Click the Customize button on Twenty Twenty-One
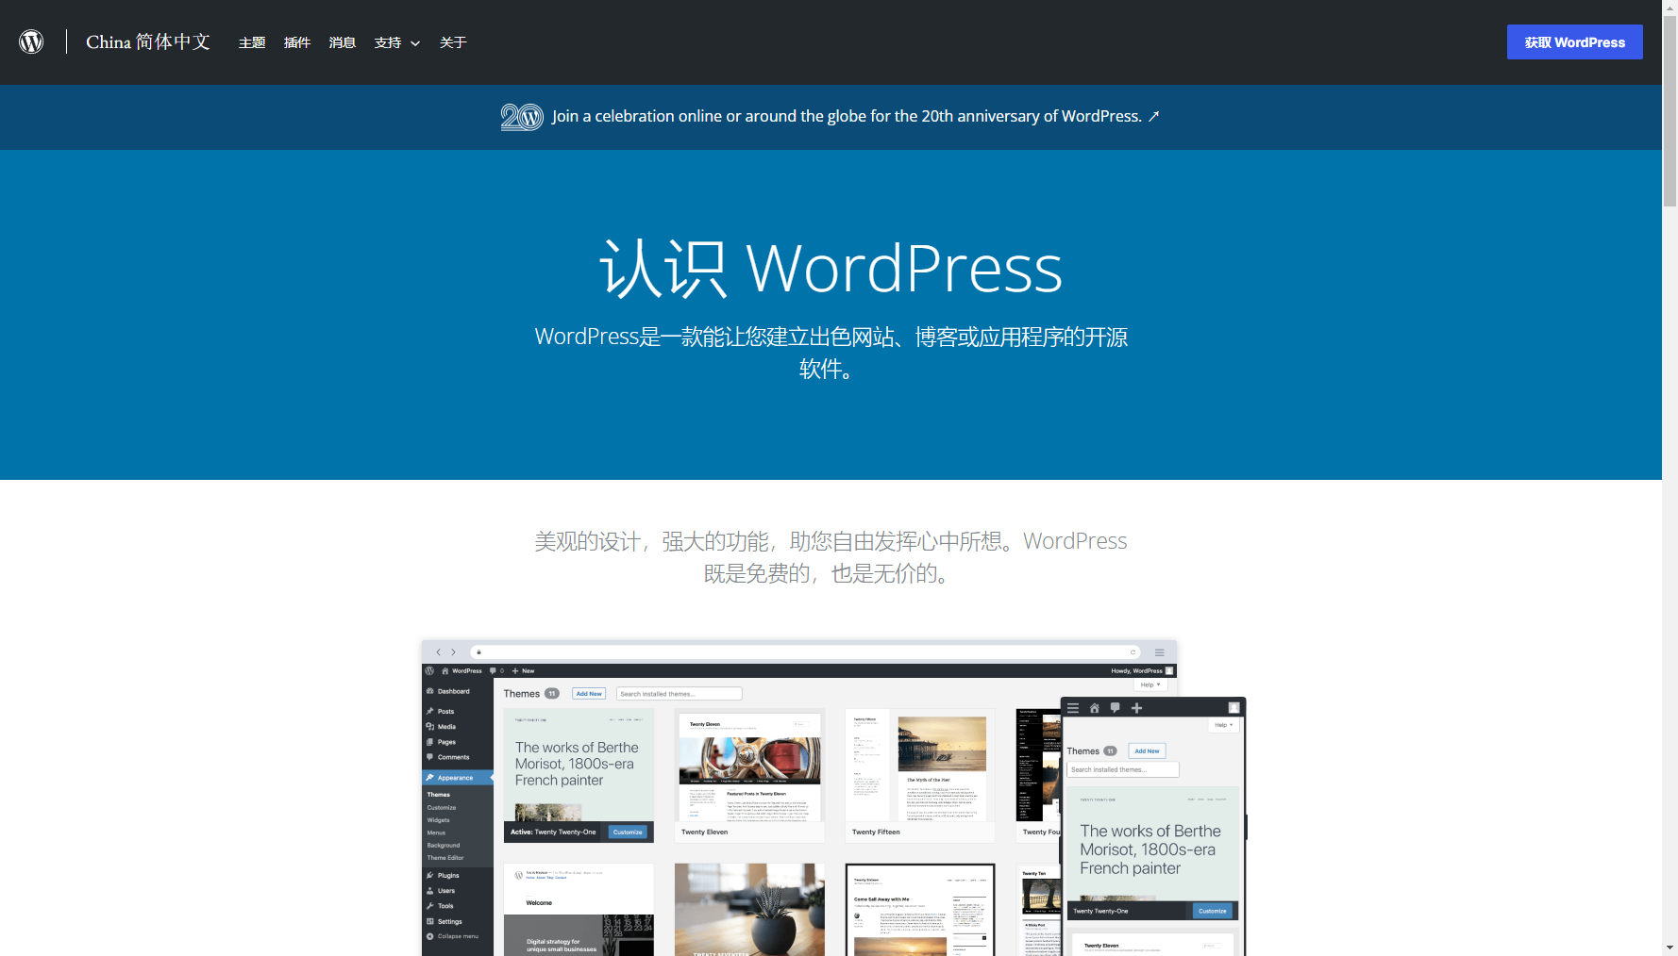 point(628,832)
